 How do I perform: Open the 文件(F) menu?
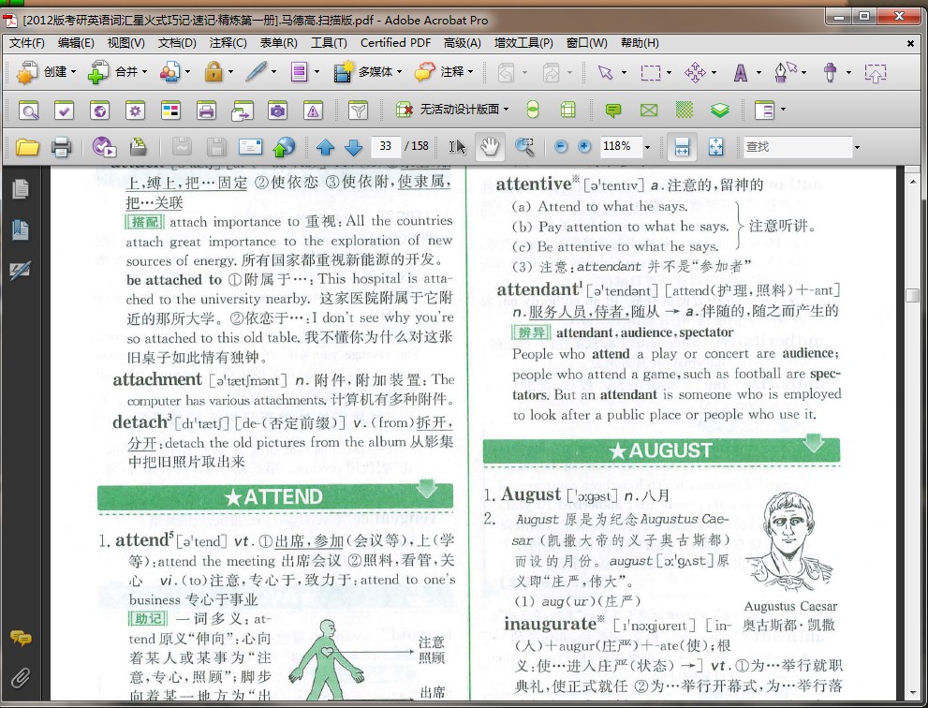(27, 43)
